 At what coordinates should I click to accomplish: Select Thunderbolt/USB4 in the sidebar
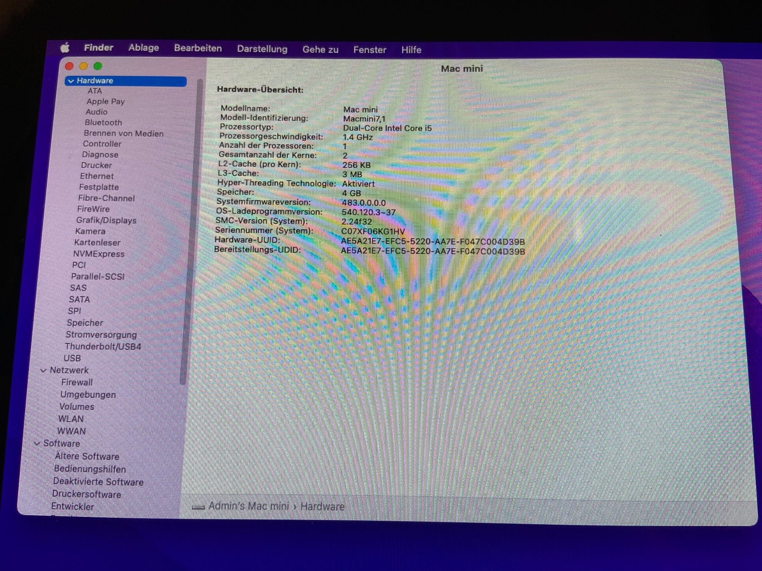coord(103,346)
